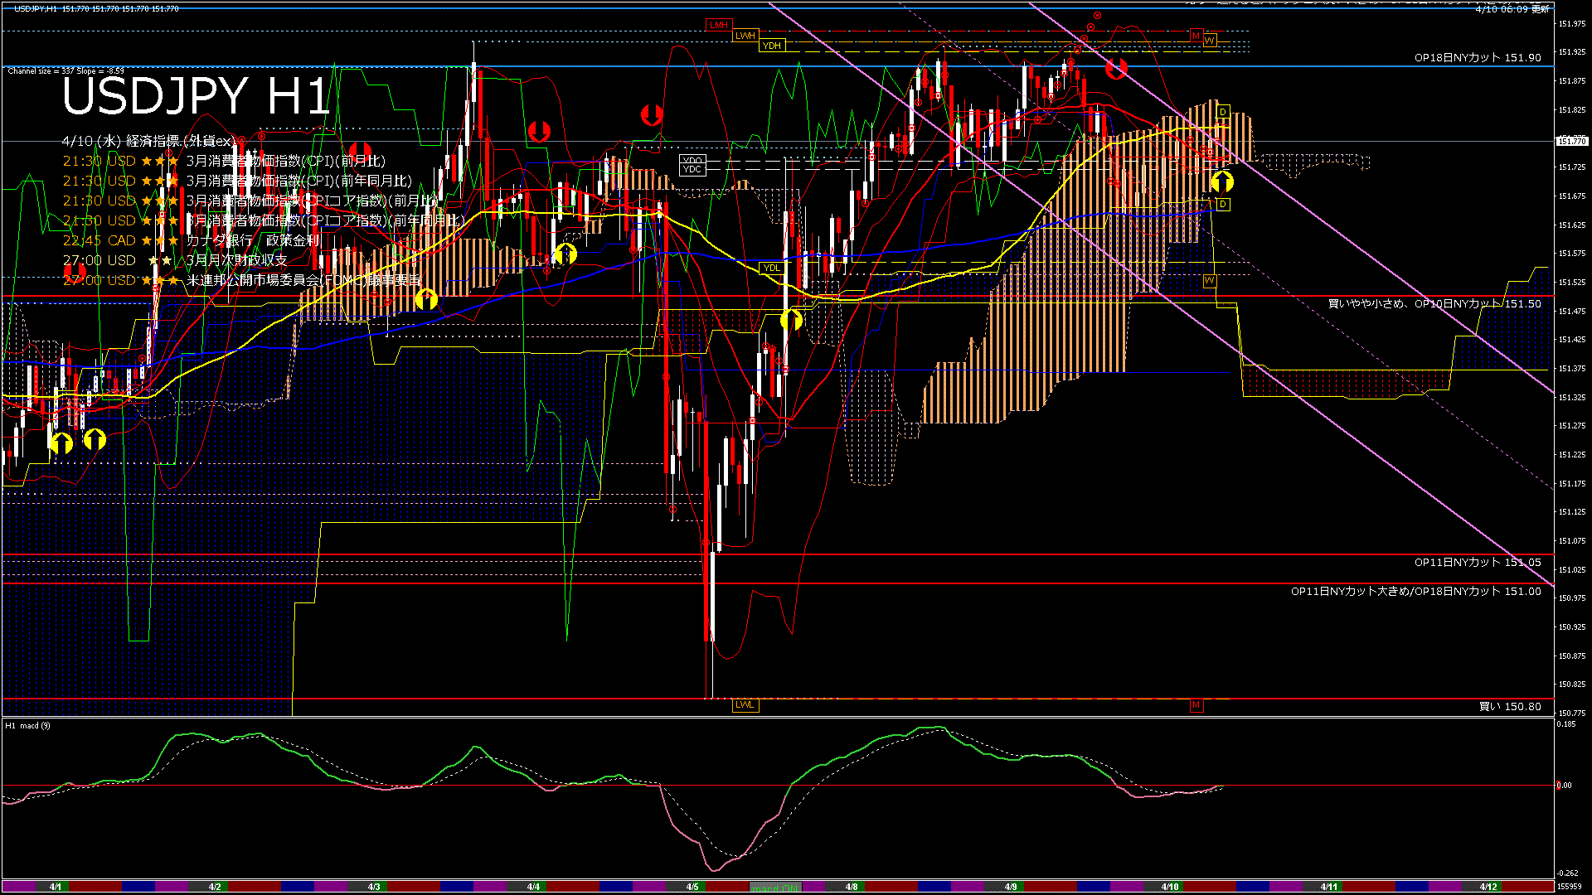Viewport: 1592px width, 895px height.
Task: Click the OP18日NYカット 151.90 label
Action: coord(1478,58)
